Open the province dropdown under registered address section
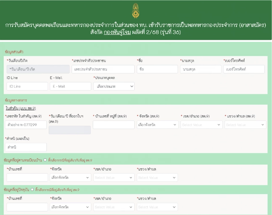The image size is (272, 215). coord(71,178)
